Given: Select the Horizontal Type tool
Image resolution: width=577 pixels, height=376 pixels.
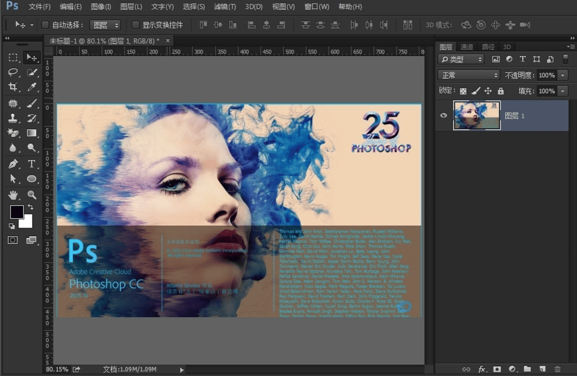Looking at the screenshot, I should click(x=32, y=163).
